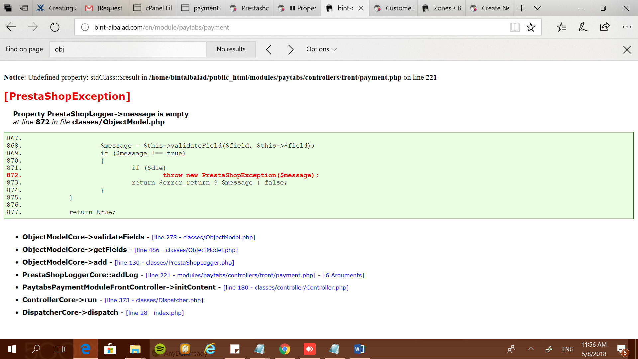The width and height of the screenshot is (638, 359).
Task: Open the Favorites hub icon
Action: 561,27
